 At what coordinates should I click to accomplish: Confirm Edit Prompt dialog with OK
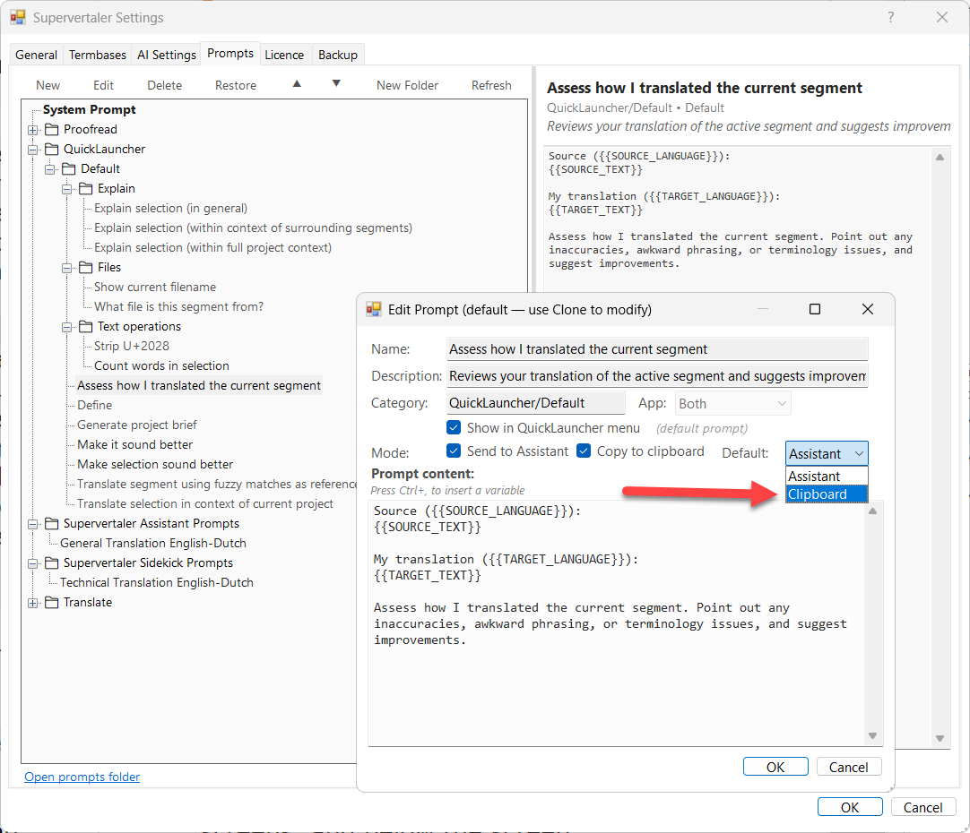(775, 767)
